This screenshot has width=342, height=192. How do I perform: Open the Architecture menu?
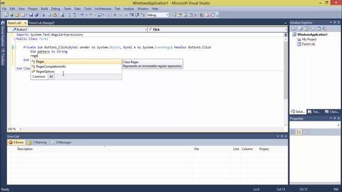tap(103, 9)
